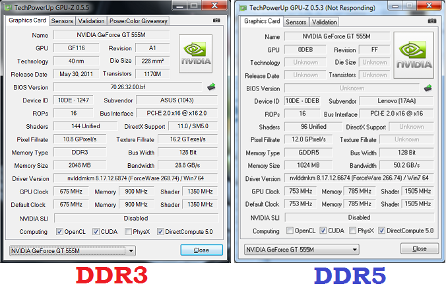Toggle the DirectCompute 5.0 checkbox in GPU-Z 0.5.3
446x290 pixels.
click(x=381, y=231)
